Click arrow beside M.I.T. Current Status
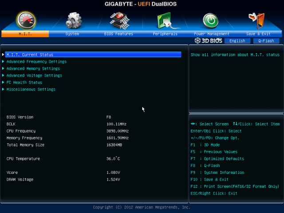 pyautogui.click(x=3, y=55)
